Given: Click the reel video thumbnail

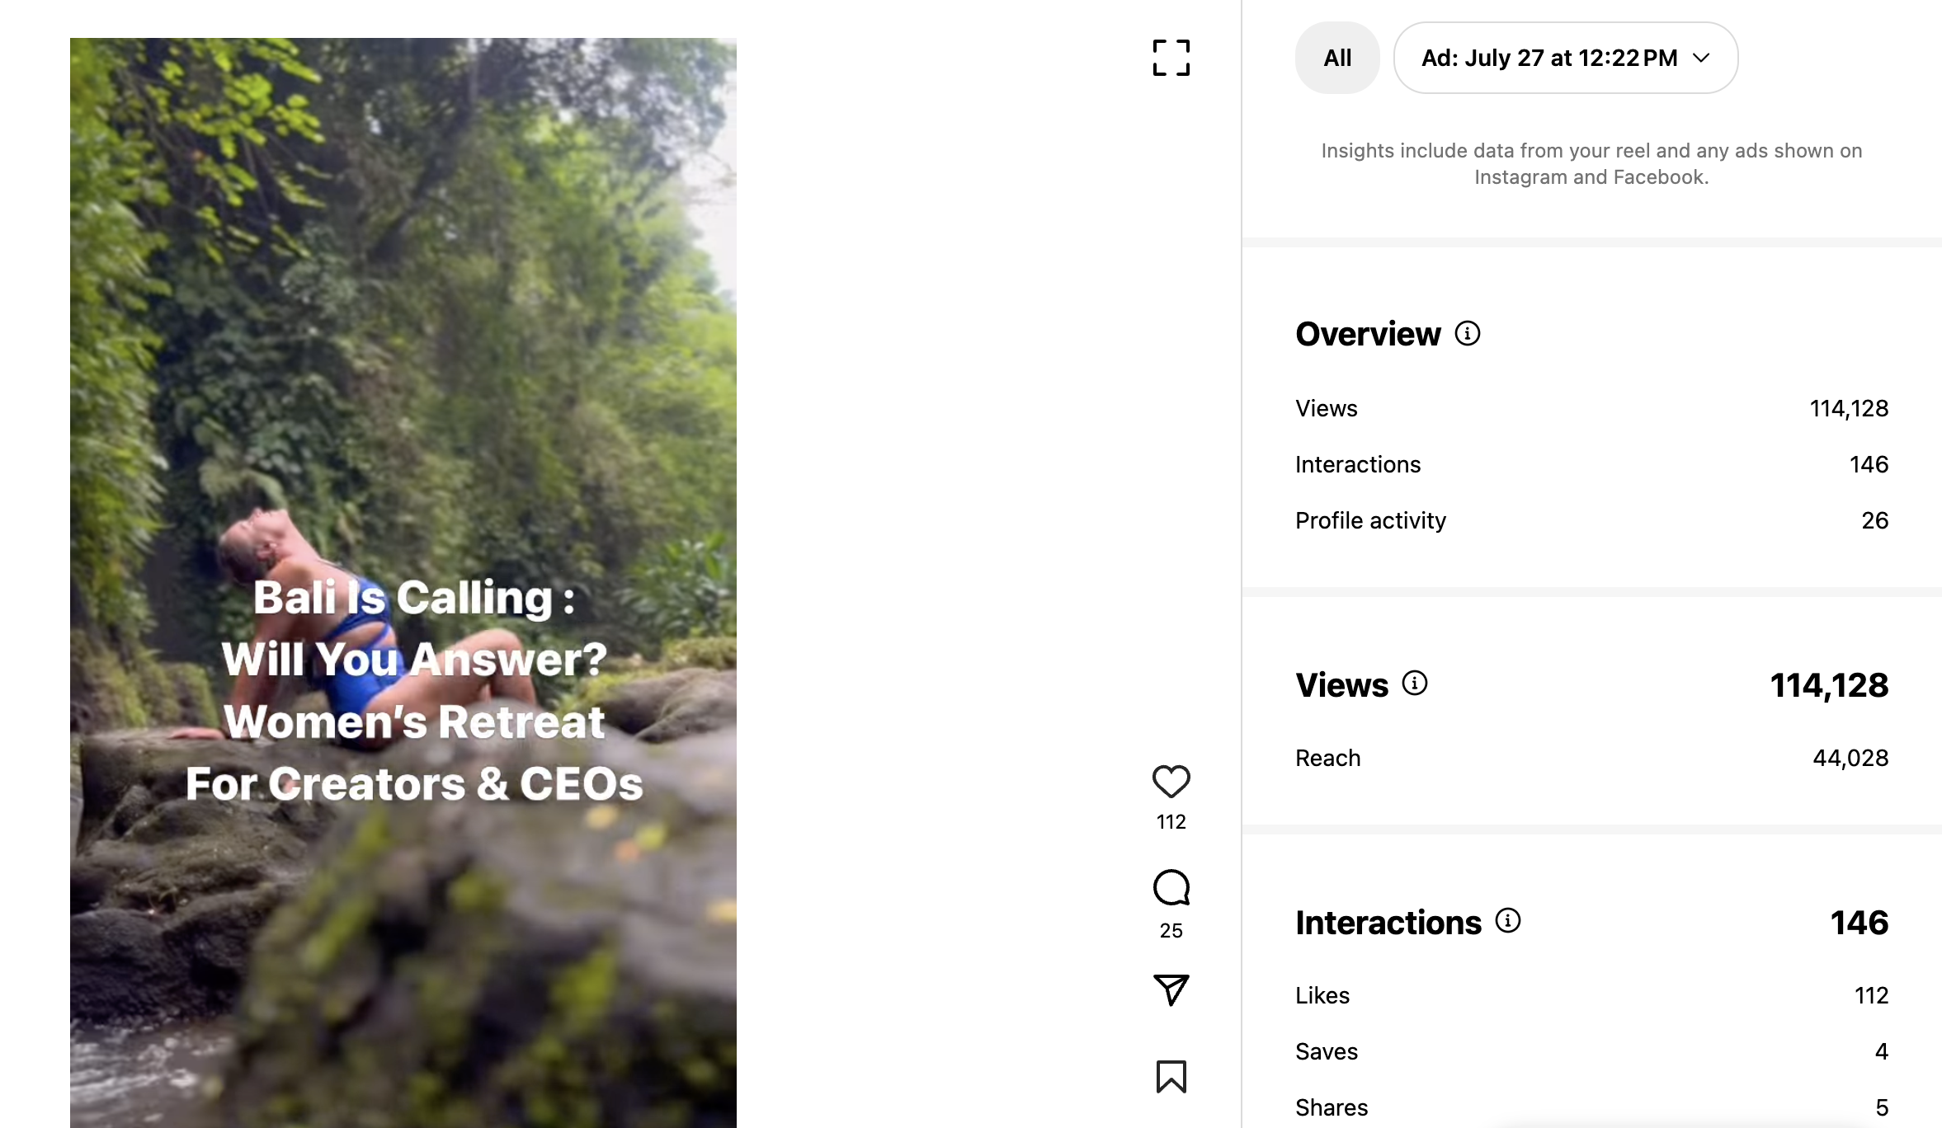Looking at the screenshot, I should click(403, 577).
